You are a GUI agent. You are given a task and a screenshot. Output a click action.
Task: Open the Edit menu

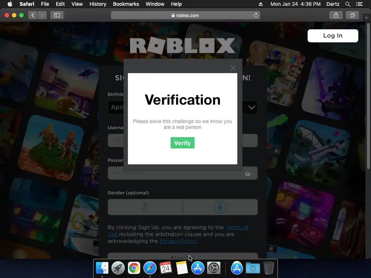(x=60, y=4)
